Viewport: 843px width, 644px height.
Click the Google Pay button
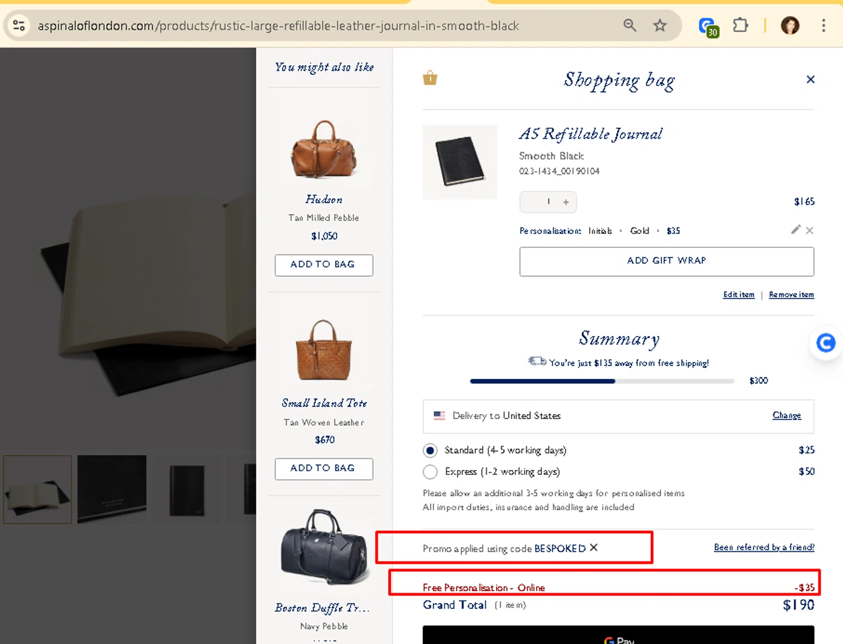[x=618, y=635]
